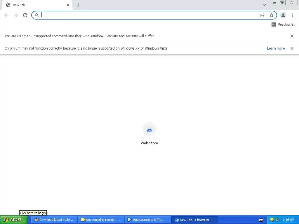Viewport: 299px width, 224px height.
Task: Switch to Appearance and Themes taskbar window
Action: pyautogui.click(x=148, y=220)
